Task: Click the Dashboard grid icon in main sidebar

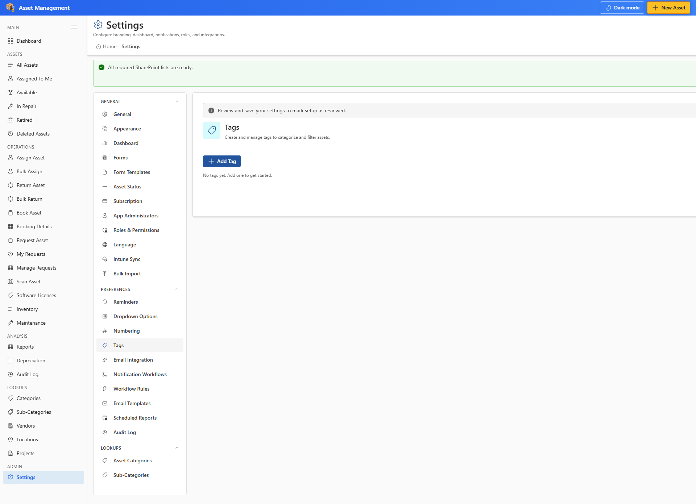Action: point(11,41)
